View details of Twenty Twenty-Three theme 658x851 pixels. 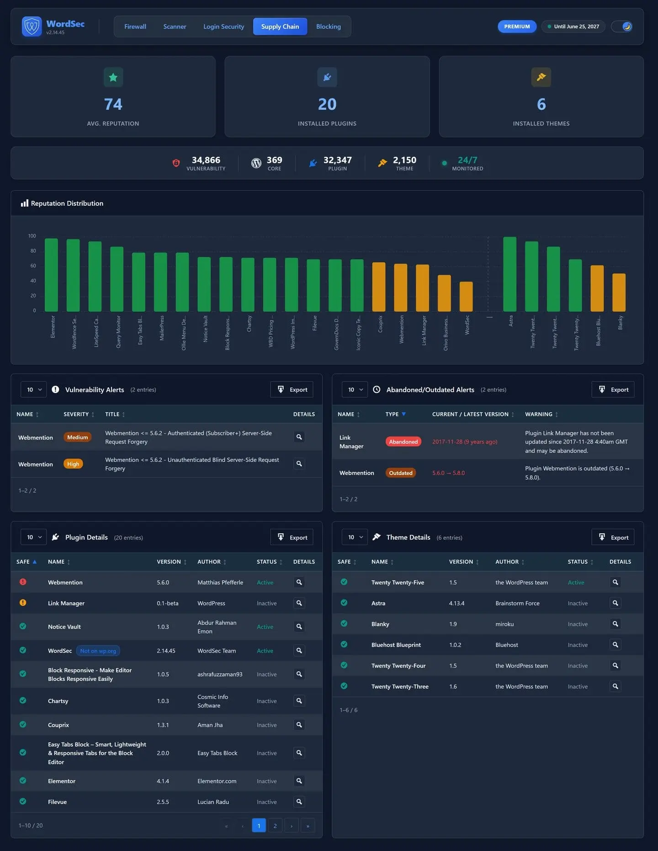point(616,686)
